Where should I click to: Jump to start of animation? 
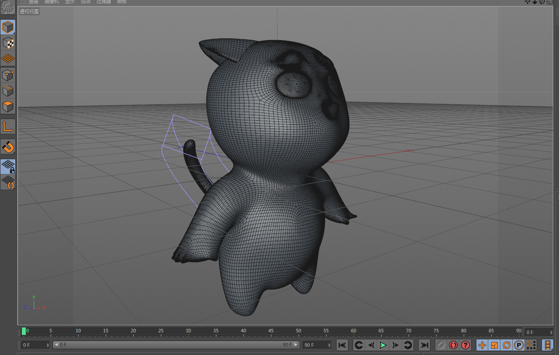(342, 345)
